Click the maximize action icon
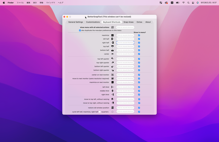219x142 pixels. click(x=113, y=35)
